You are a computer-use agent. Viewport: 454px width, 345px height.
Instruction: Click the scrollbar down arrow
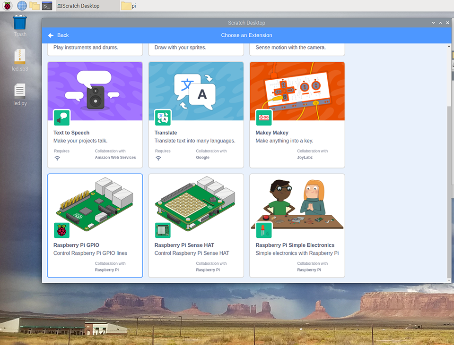449,280
